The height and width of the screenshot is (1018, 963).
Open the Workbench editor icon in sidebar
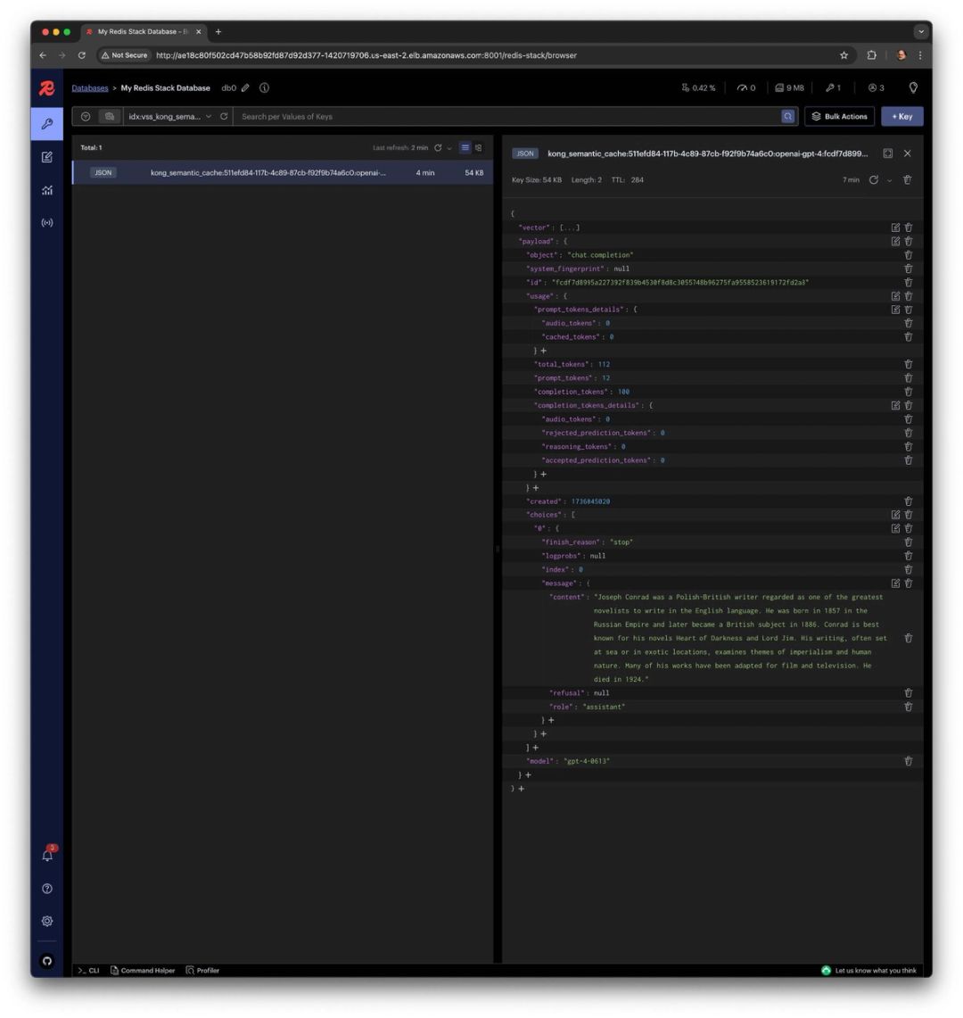pos(48,156)
